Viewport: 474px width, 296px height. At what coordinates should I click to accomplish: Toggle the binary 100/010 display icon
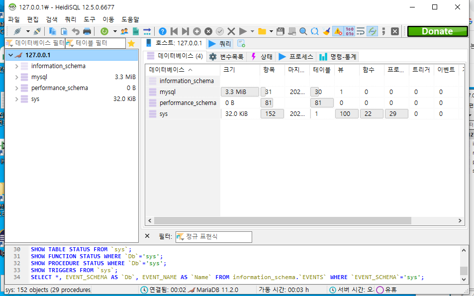[x=350, y=31]
